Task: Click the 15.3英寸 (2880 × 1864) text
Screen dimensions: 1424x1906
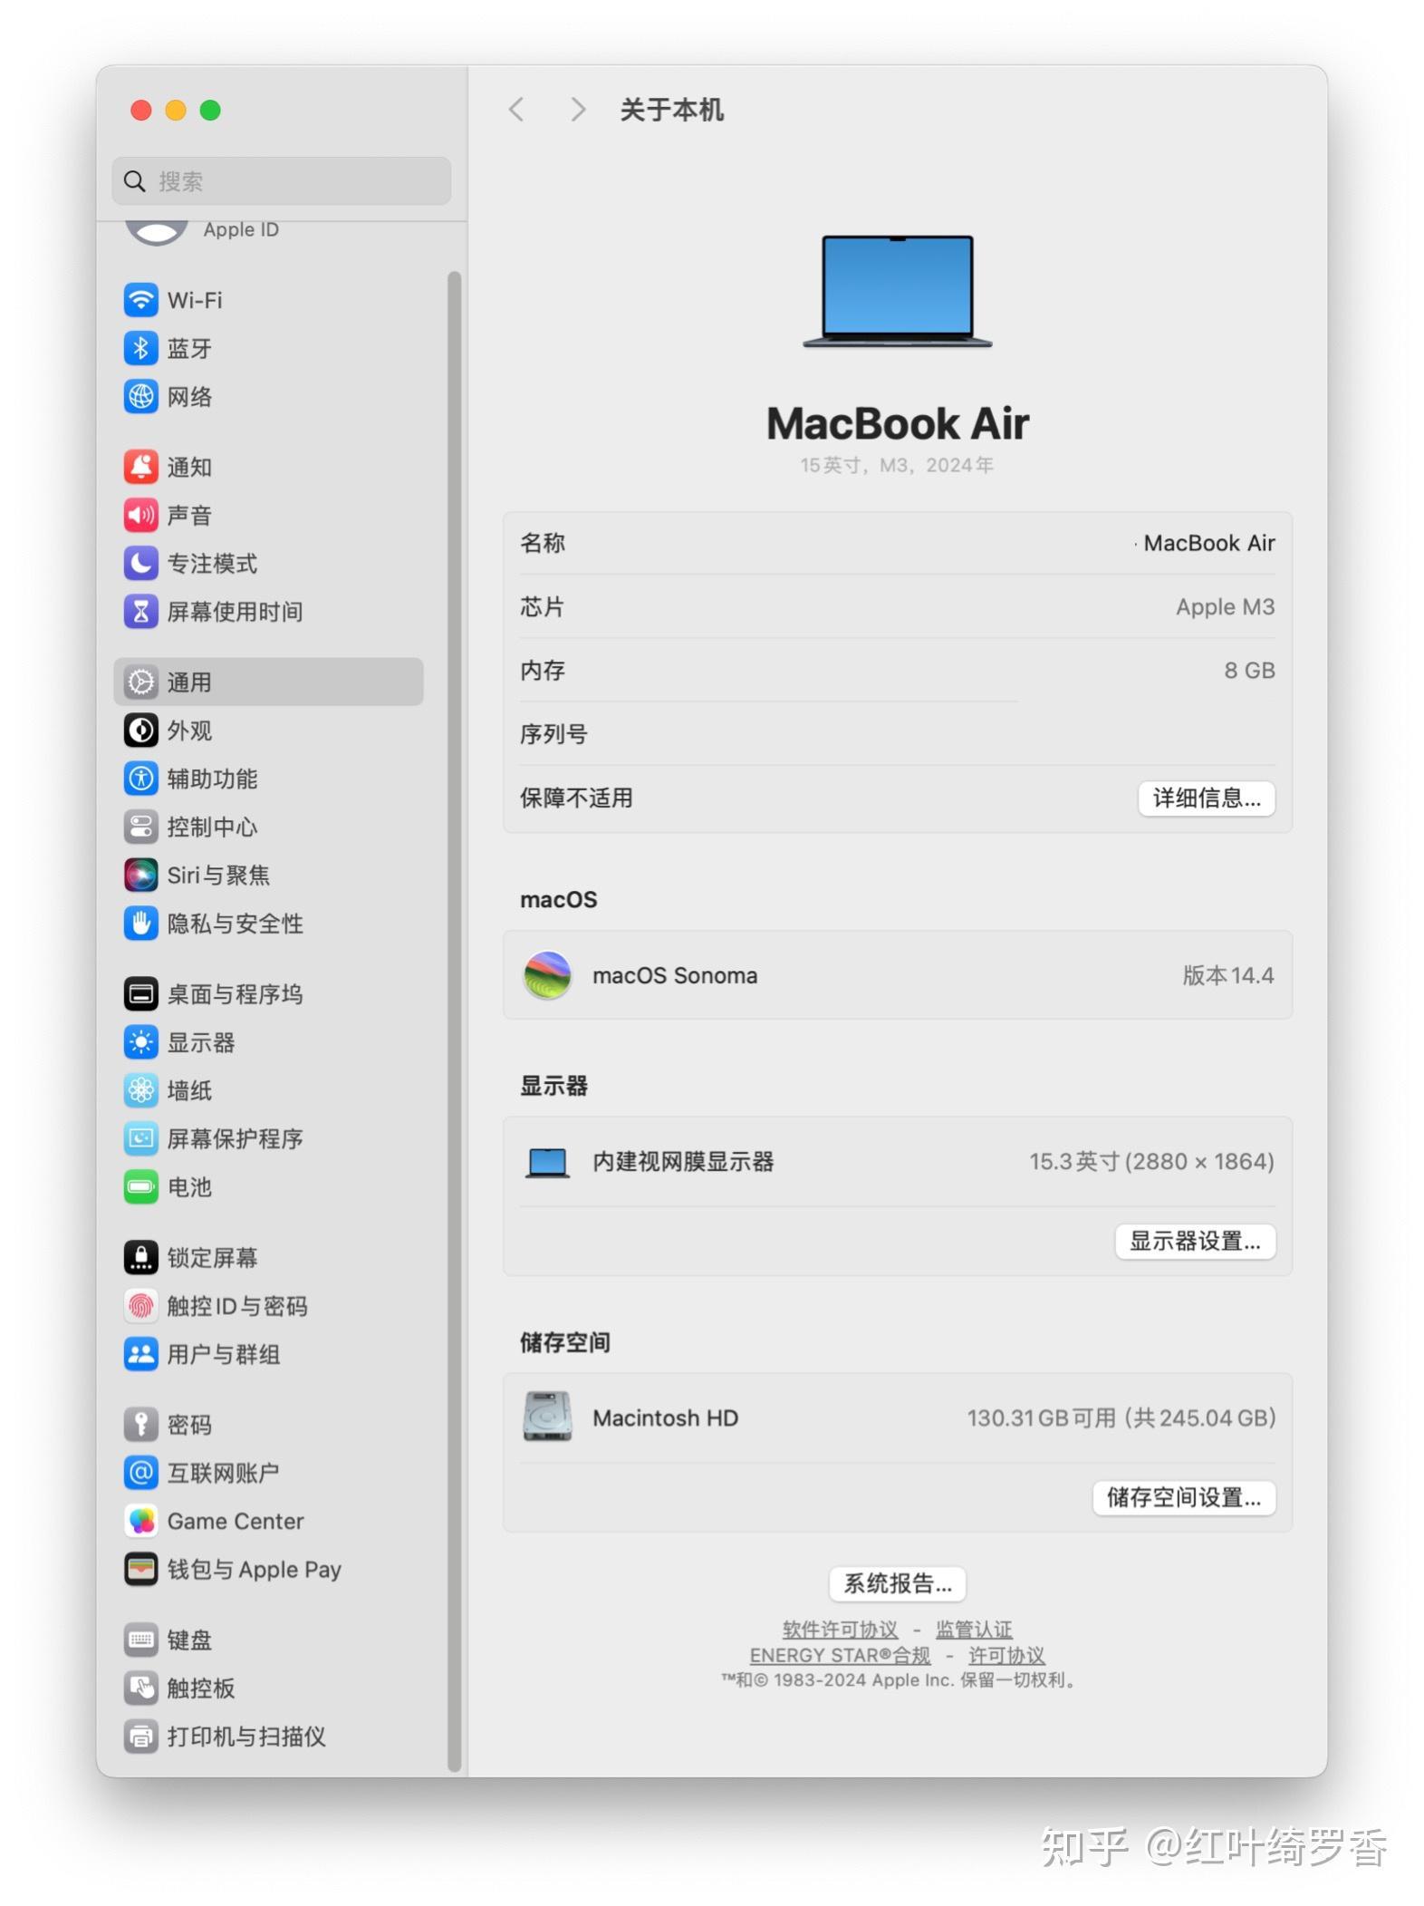Action: (x=1151, y=1161)
